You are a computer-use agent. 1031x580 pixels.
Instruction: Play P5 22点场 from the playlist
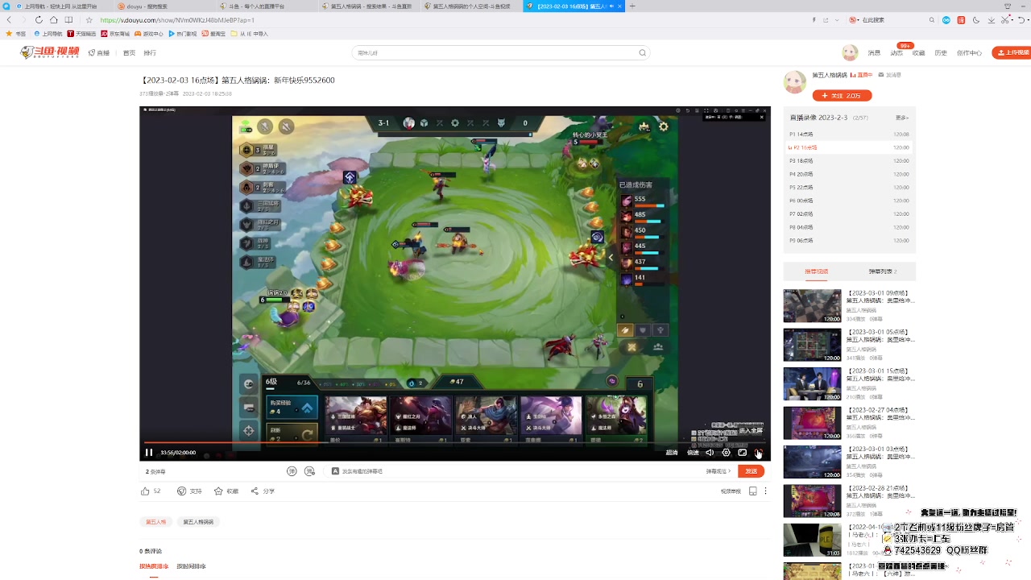849,187
